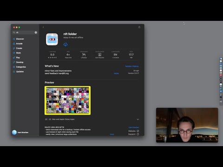Open the account profile at sidebar bottom
The height and width of the screenshot is (167, 223).
[20, 132]
